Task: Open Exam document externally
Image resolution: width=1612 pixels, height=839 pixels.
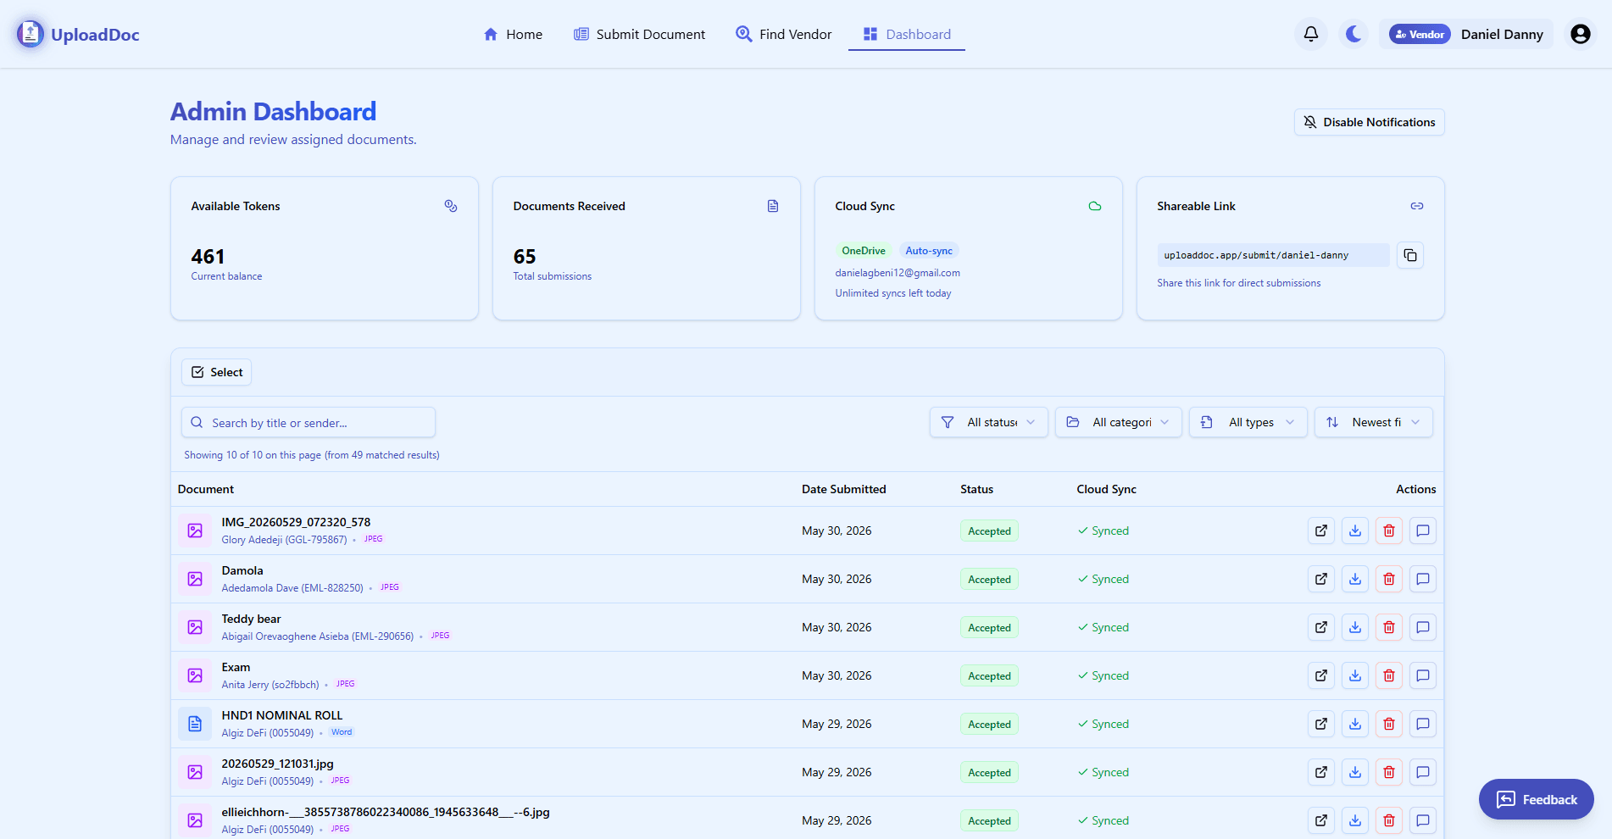Action: click(x=1321, y=675)
